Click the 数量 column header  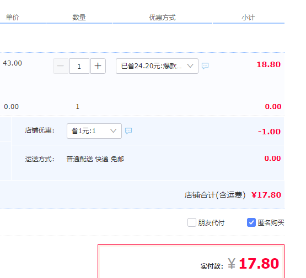[79, 17]
